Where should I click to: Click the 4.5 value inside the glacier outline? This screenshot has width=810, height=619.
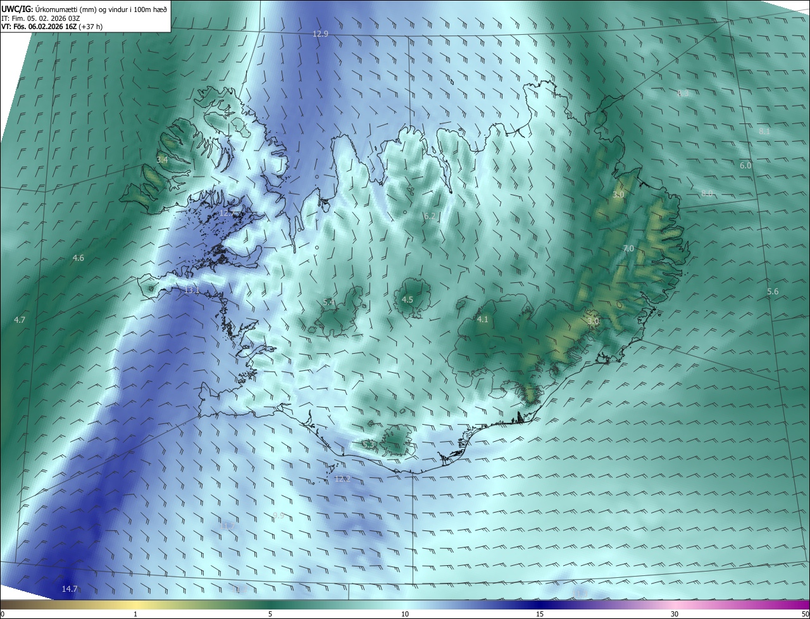coord(408,299)
